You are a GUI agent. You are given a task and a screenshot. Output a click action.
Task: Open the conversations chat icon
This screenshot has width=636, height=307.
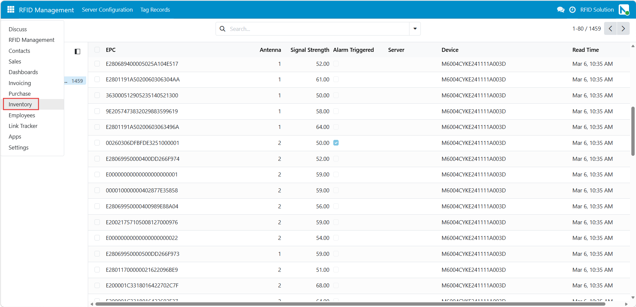(x=560, y=10)
